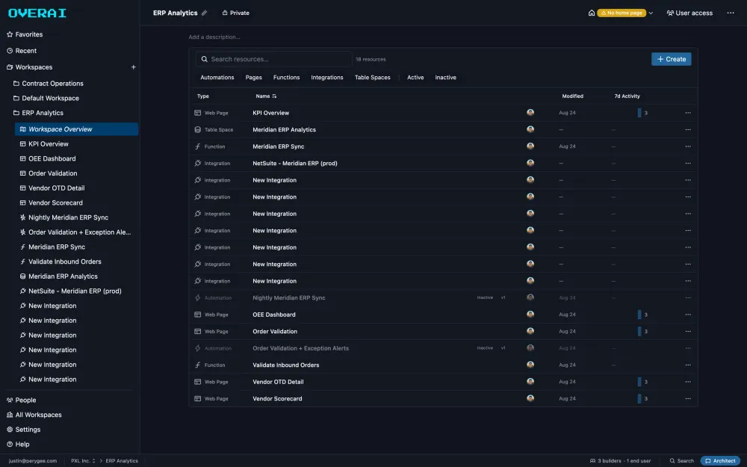
Task: Open Help in sidebar
Action: point(18,445)
